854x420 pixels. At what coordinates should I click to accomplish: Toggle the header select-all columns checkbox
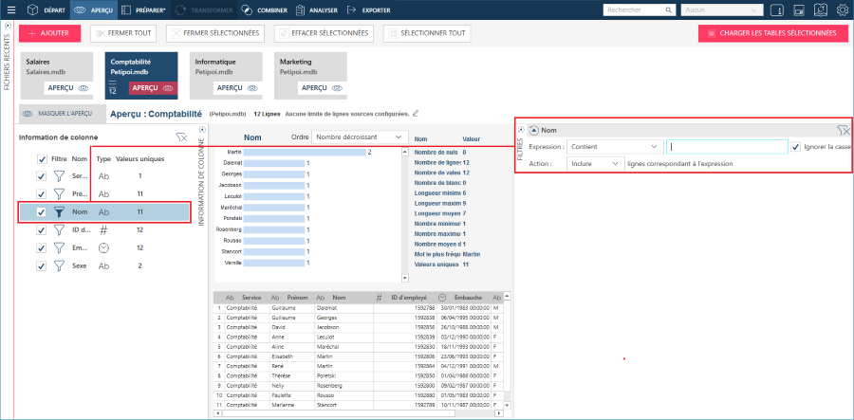[x=41, y=159]
